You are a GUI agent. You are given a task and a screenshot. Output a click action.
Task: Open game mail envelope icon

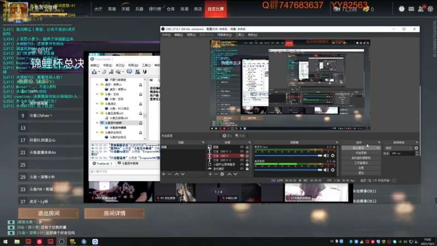[x=411, y=9]
